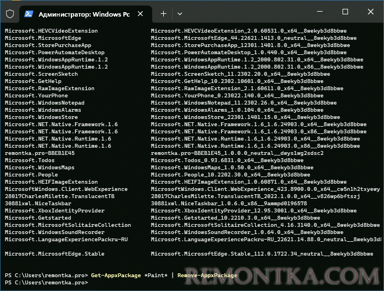
Task: Click WindowsStore_22301.1401.15.0 full package name
Action: point(245,117)
